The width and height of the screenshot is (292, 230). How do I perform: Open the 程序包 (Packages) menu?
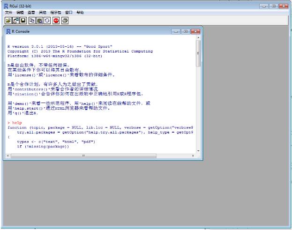[x=55, y=13]
